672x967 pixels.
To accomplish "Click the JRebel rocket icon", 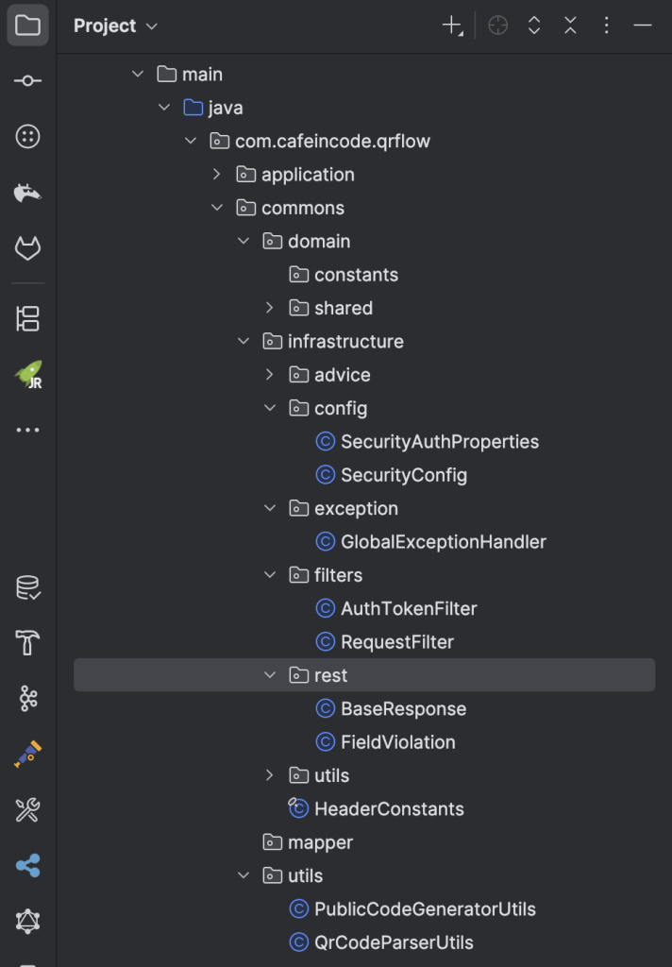I will click(x=28, y=375).
